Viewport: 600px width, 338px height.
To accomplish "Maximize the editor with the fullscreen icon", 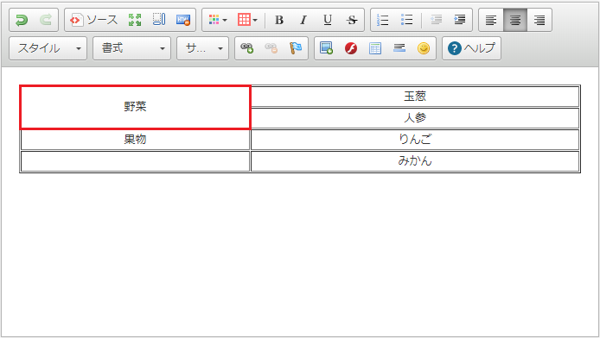I will point(135,20).
